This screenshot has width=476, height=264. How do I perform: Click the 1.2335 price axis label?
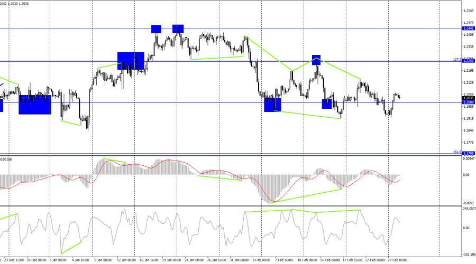469,47
